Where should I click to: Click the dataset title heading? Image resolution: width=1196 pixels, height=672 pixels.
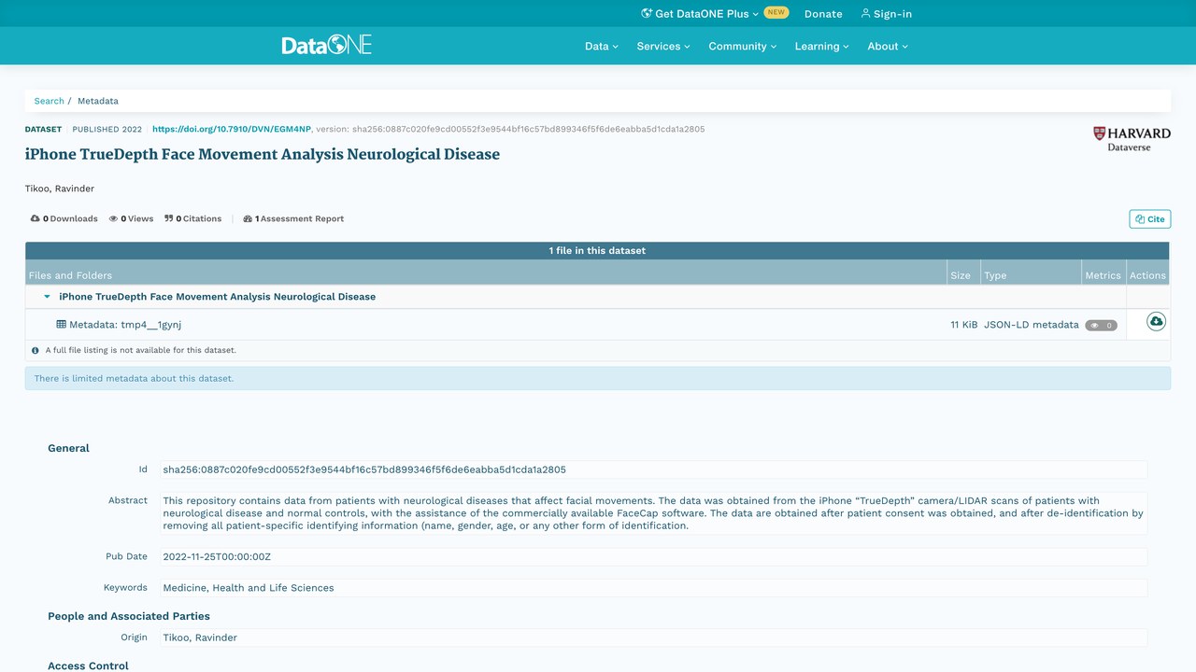pyautogui.click(x=263, y=154)
